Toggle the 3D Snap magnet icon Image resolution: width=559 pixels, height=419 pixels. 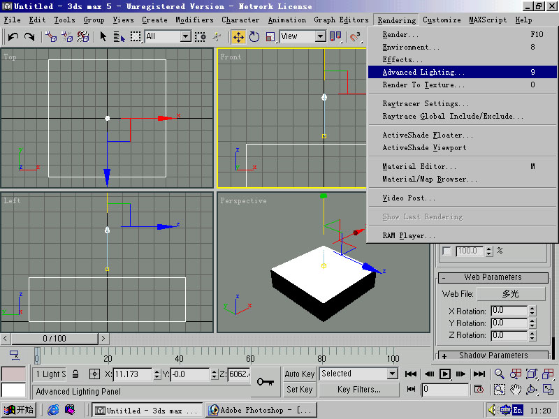pos(355,36)
